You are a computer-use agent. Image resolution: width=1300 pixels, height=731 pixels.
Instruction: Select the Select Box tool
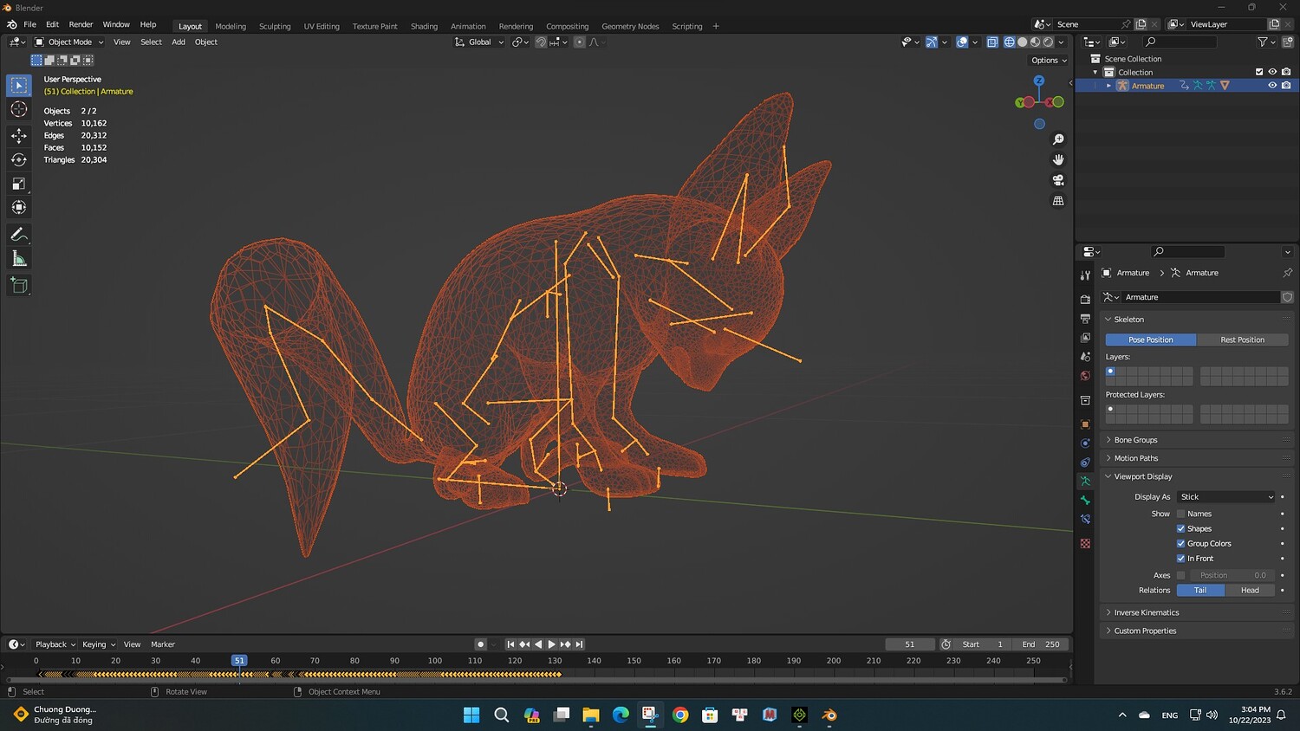click(x=19, y=85)
